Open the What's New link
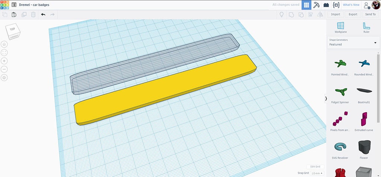381x177 pixels. click(x=351, y=5)
